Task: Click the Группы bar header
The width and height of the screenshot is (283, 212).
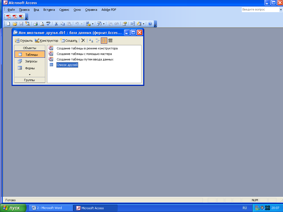Action: (30, 80)
